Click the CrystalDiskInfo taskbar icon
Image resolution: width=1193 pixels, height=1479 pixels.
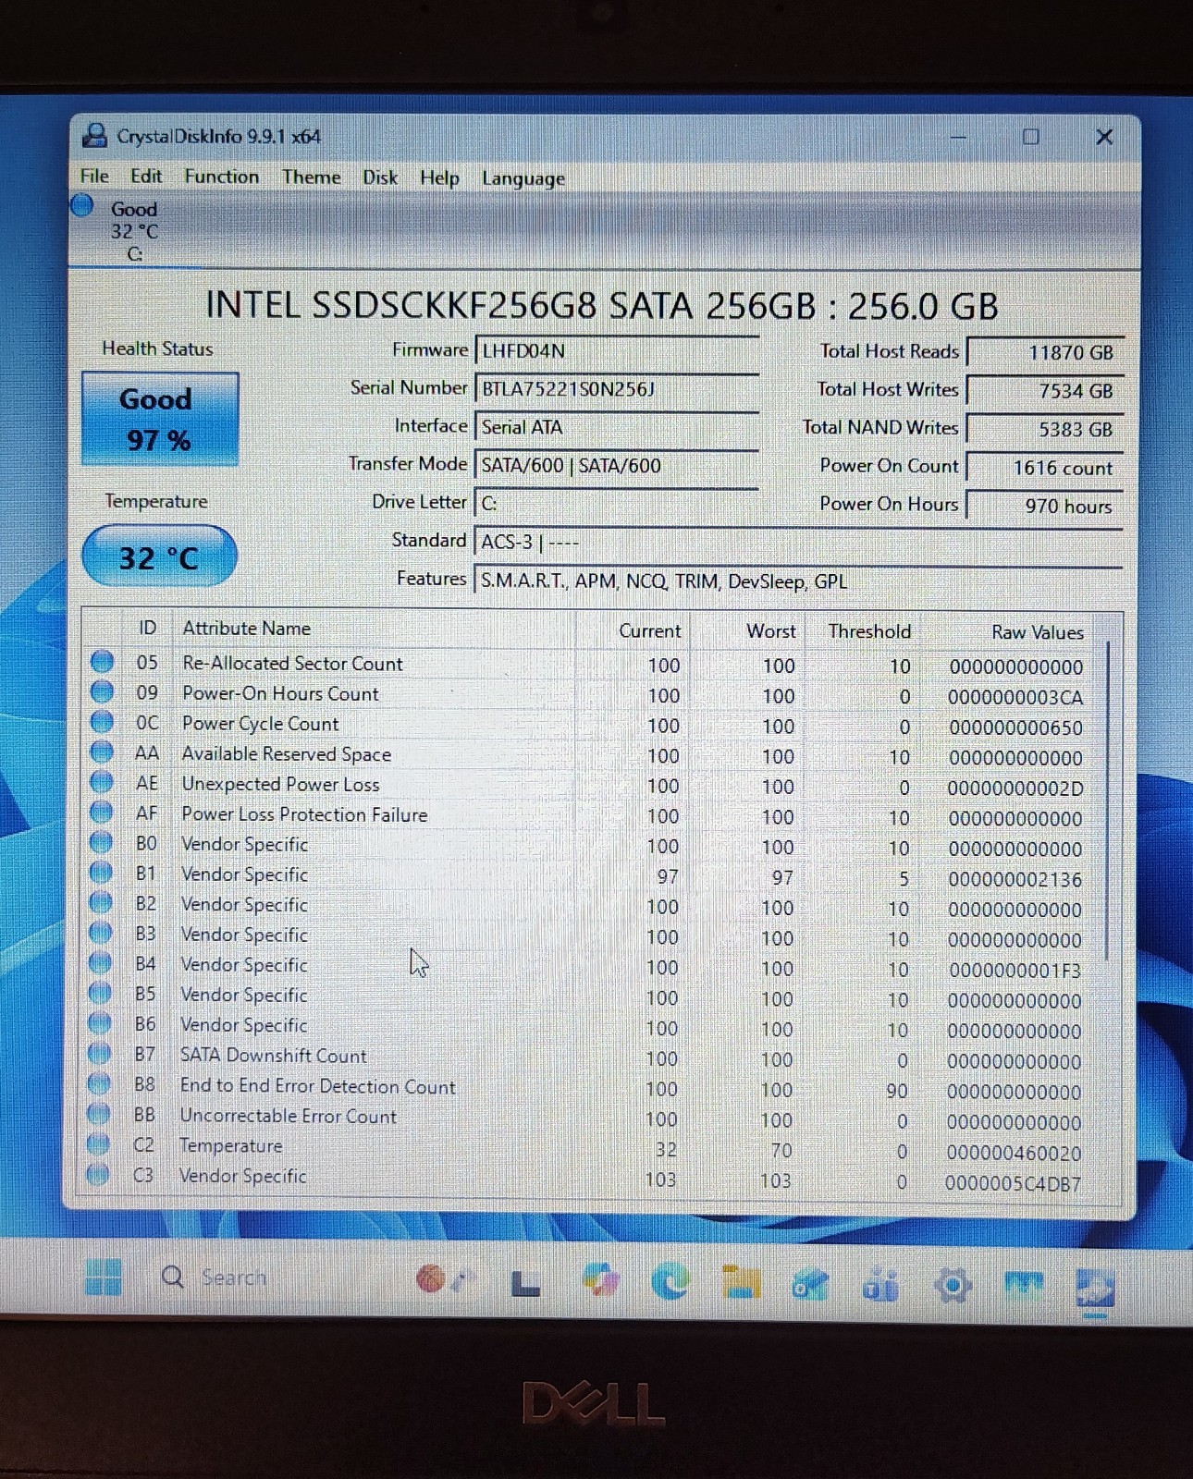pos(1096,1288)
